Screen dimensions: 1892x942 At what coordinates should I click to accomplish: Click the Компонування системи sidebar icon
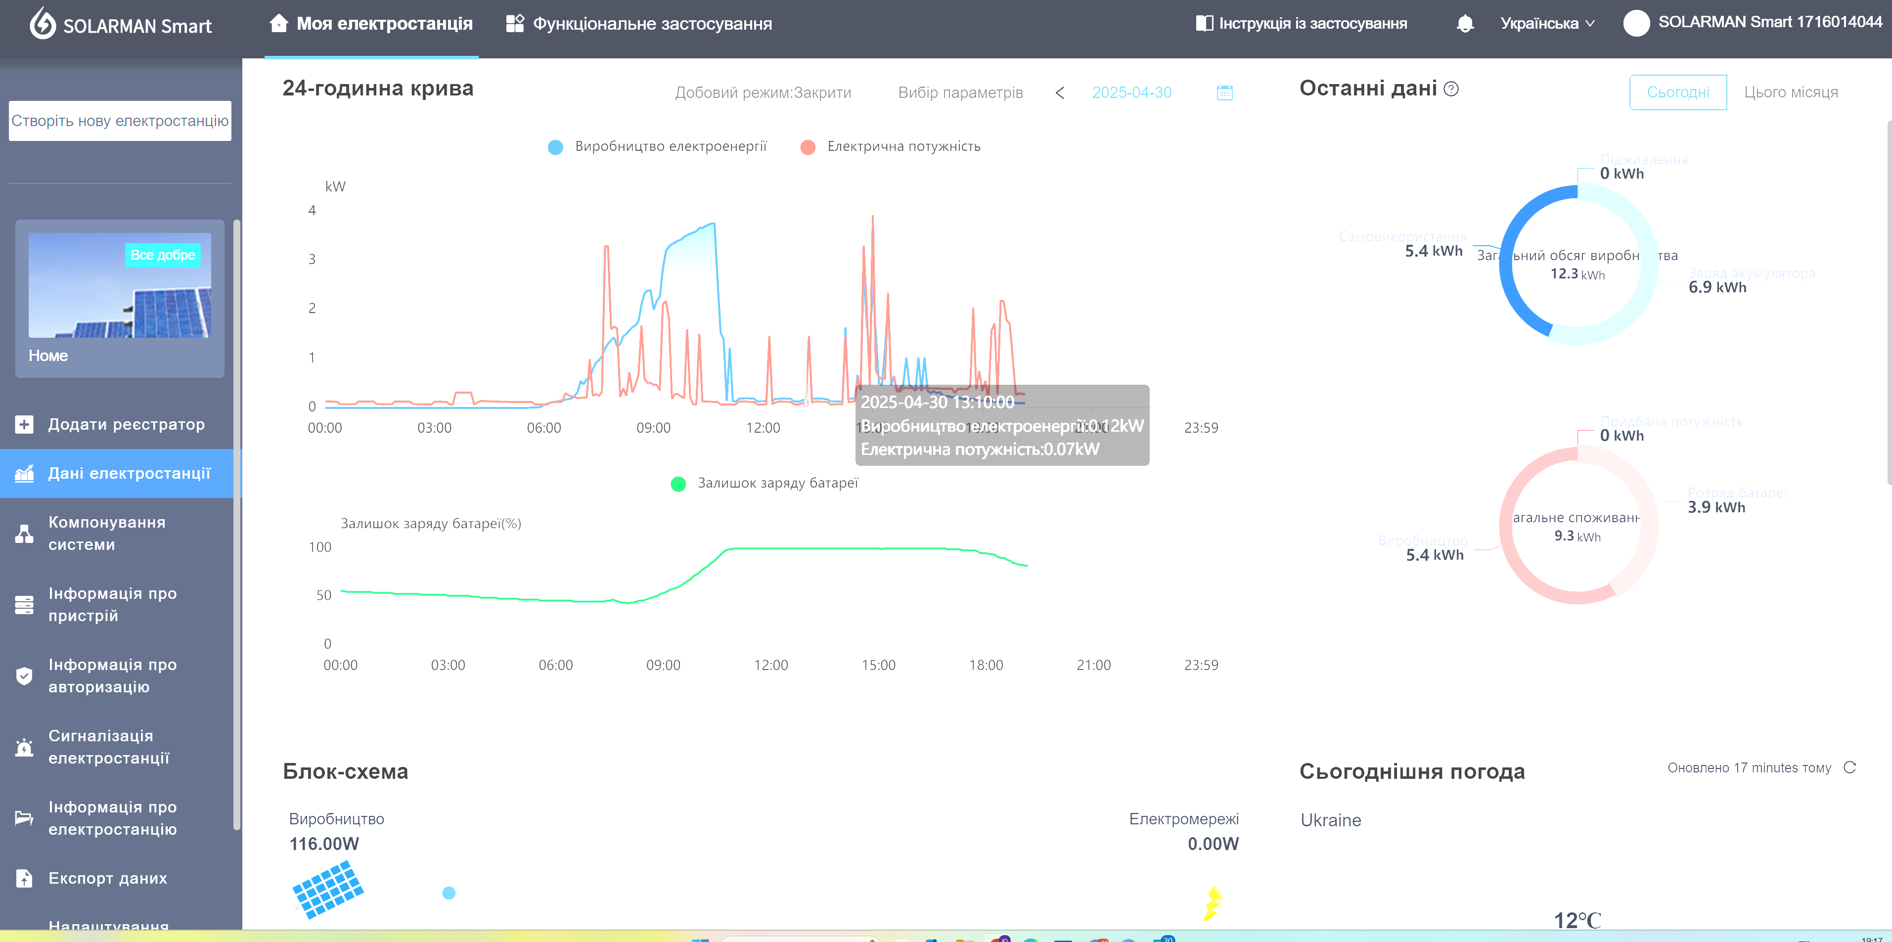tap(24, 534)
